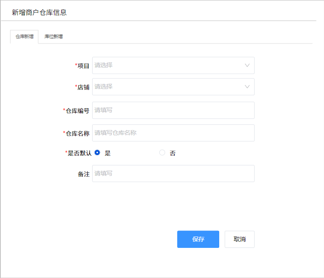
Task: Focus the 仓库名称 input field
Action: pyautogui.click(x=173, y=133)
